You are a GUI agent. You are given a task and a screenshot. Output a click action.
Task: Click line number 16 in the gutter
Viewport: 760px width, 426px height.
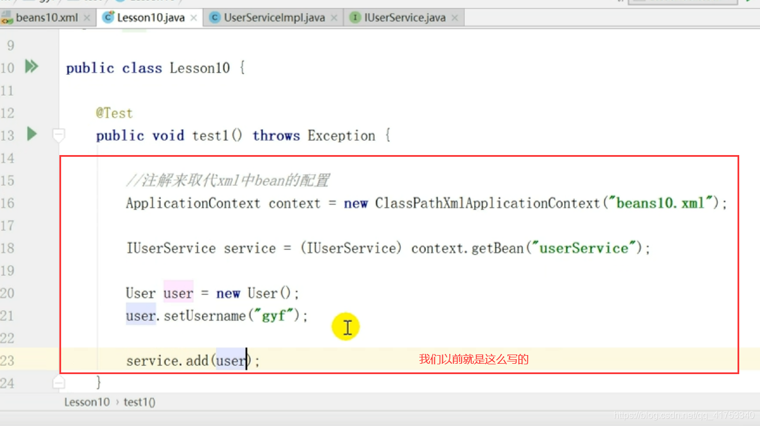(x=7, y=203)
